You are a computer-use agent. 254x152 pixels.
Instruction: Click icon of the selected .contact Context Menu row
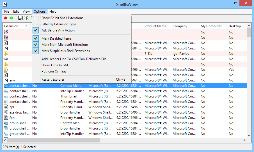tap(6, 86)
